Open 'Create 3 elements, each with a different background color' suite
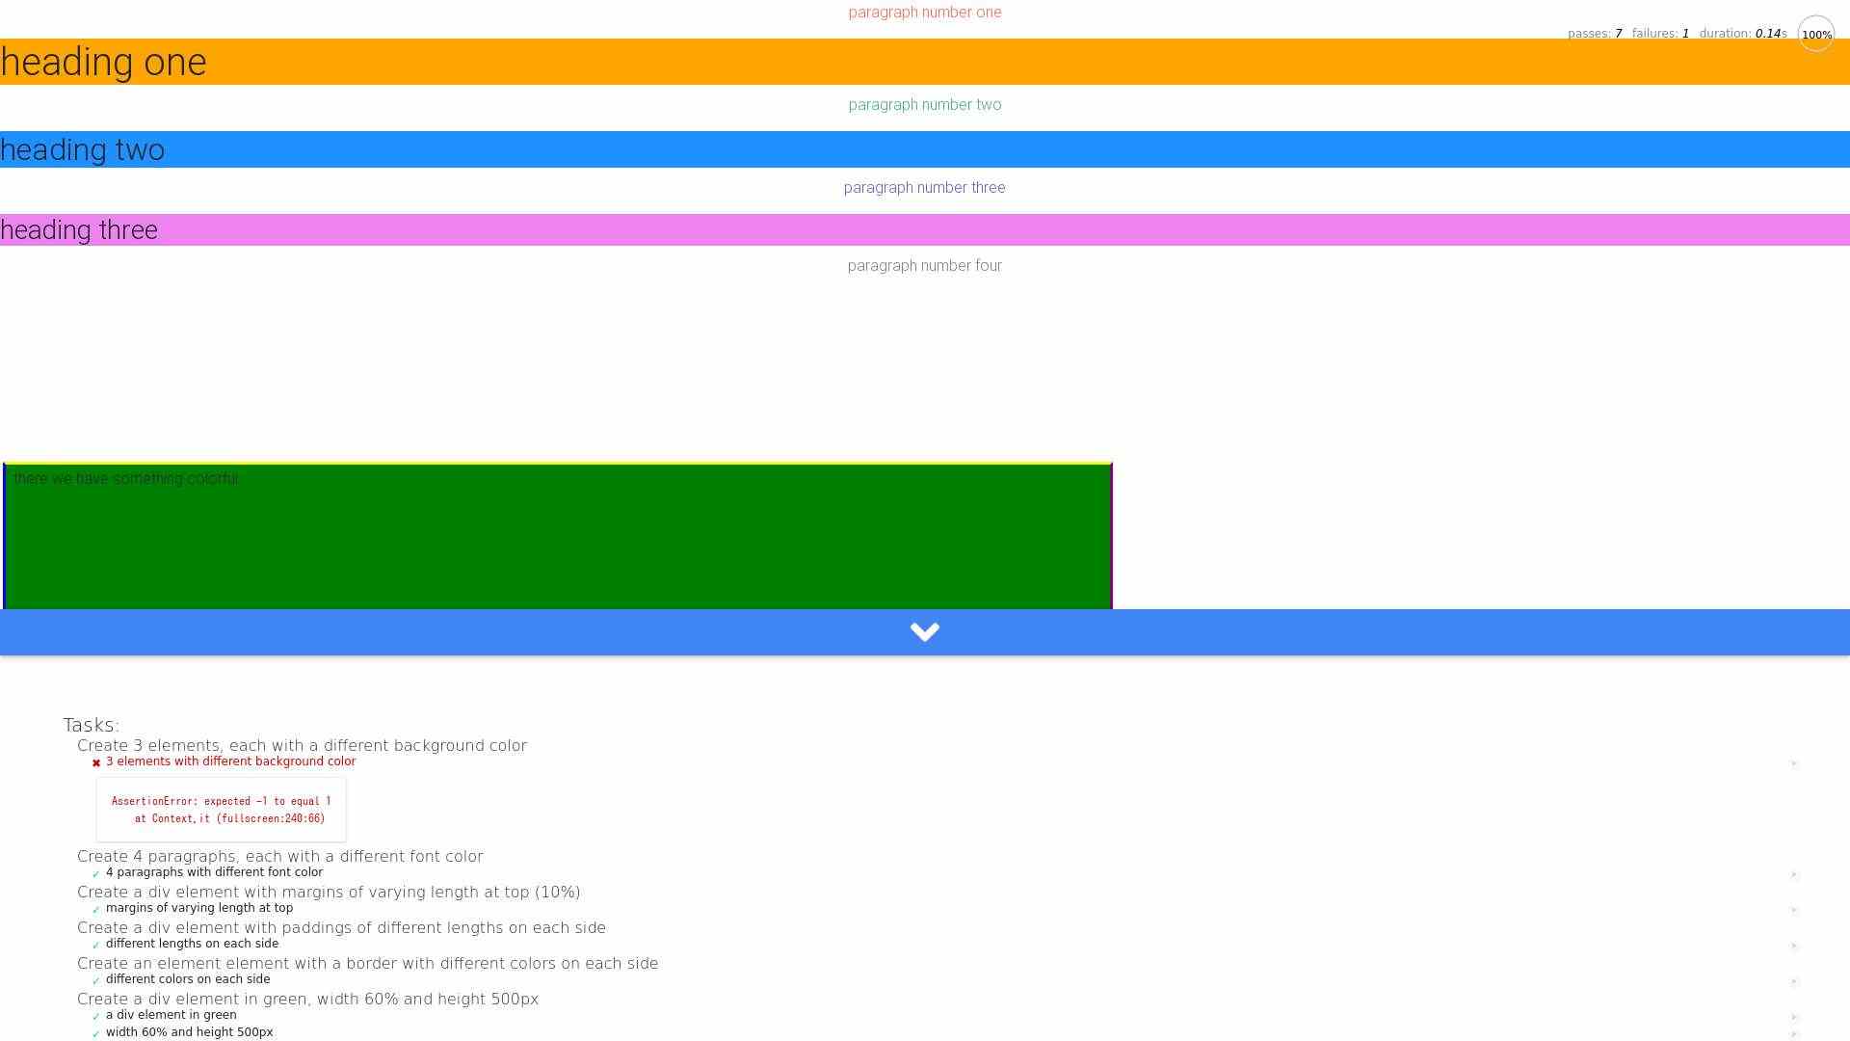Viewport: 1850px width, 1041px height. point(302,746)
